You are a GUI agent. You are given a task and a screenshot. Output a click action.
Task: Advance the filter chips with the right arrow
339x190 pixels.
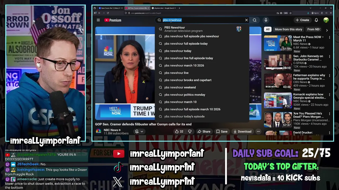(x=327, y=30)
